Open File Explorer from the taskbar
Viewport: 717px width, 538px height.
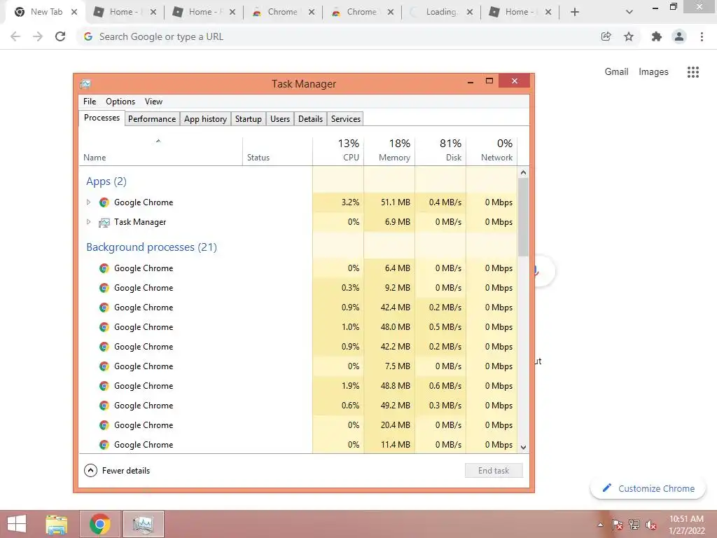[57, 524]
